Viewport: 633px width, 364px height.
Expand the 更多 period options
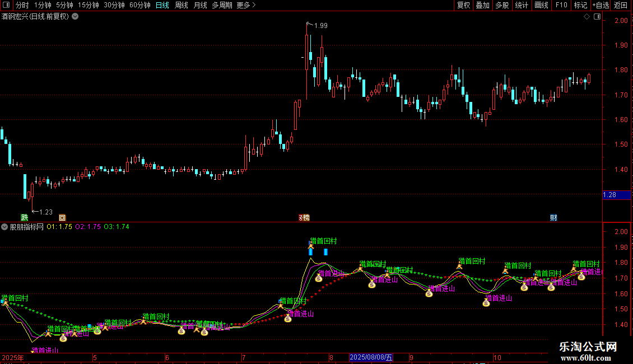pos(246,5)
